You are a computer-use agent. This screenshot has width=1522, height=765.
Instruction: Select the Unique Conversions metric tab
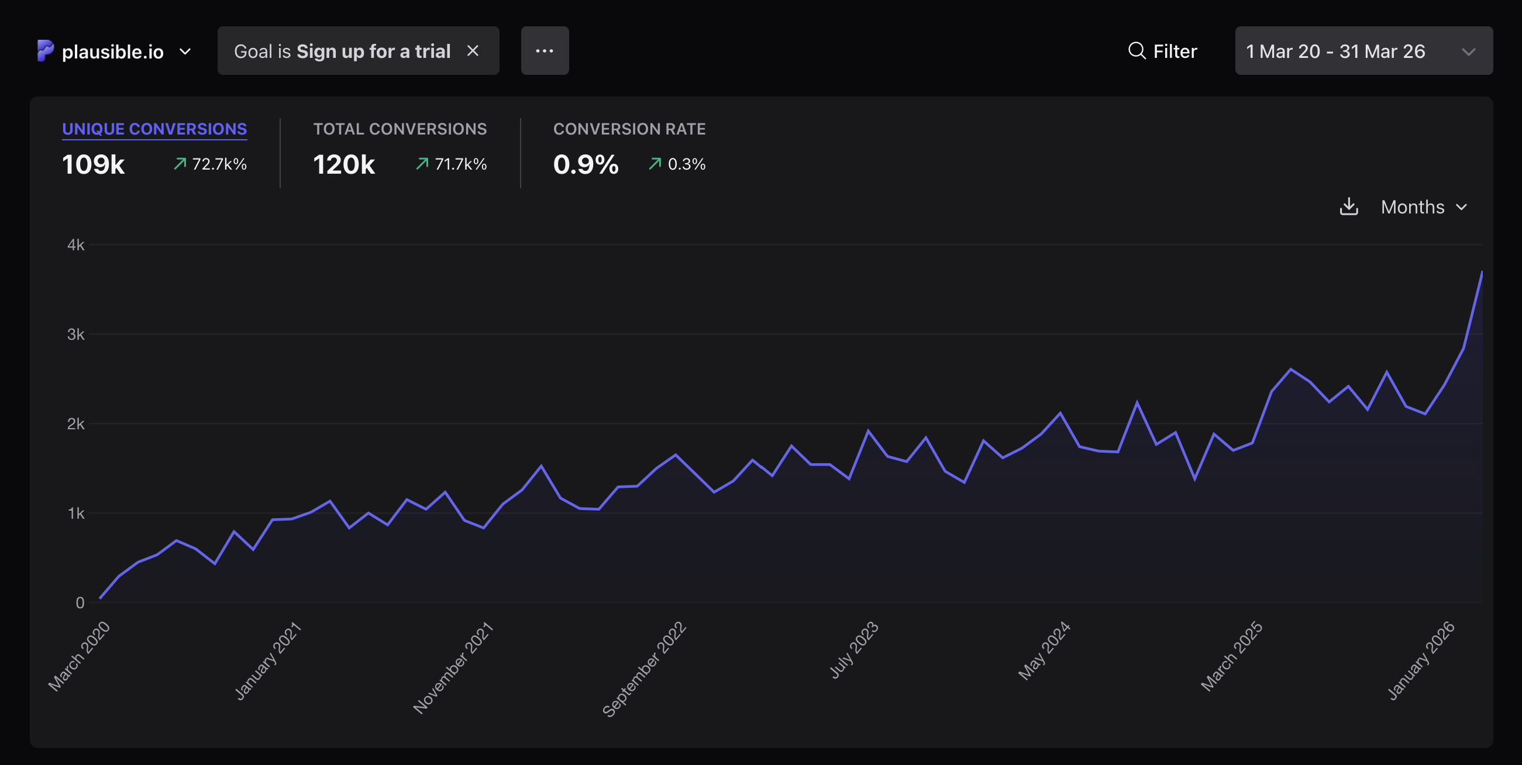pyautogui.click(x=154, y=129)
